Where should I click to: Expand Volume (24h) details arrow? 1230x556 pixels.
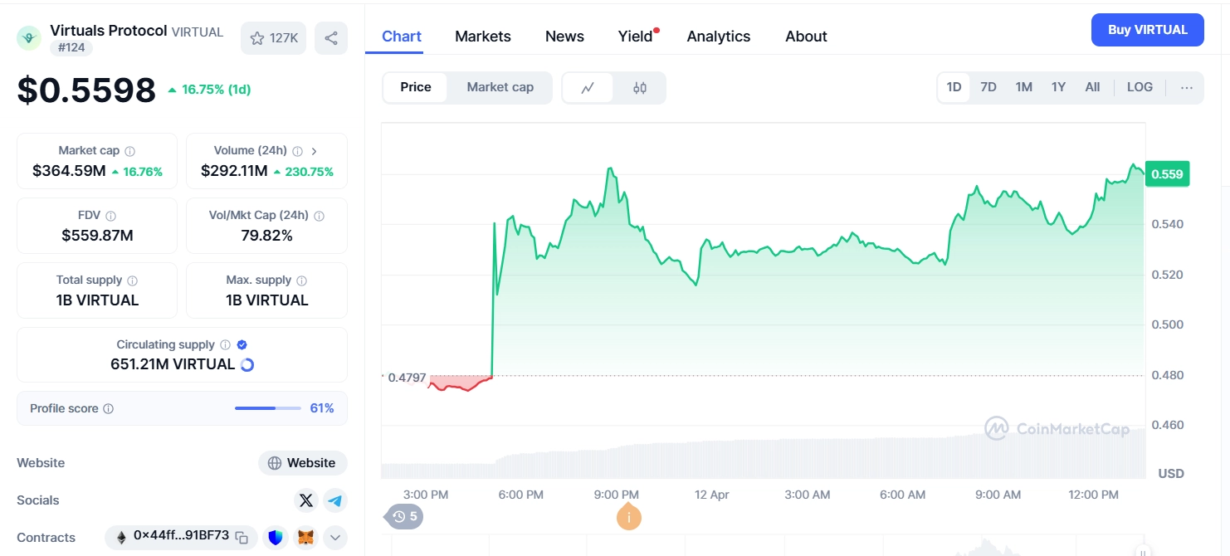(x=315, y=151)
